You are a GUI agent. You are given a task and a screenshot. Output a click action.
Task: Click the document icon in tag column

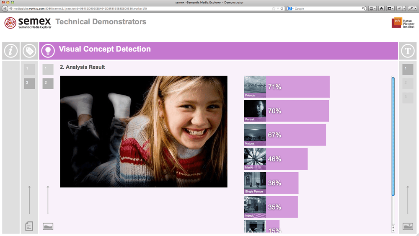pos(29,226)
